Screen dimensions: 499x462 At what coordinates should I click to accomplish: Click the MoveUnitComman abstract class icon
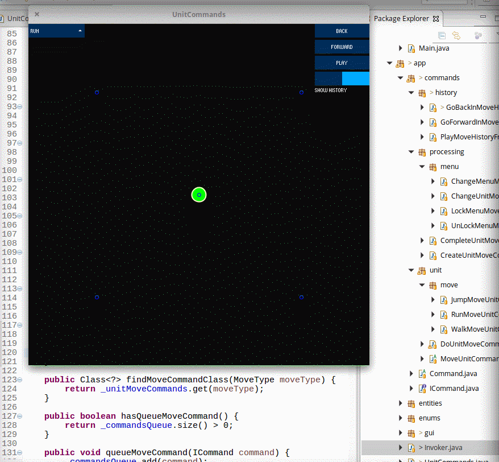click(x=433, y=359)
